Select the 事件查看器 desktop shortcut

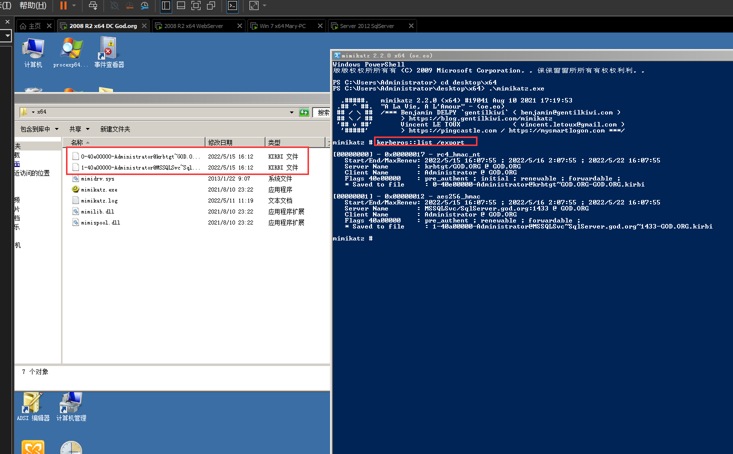[109, 52]
